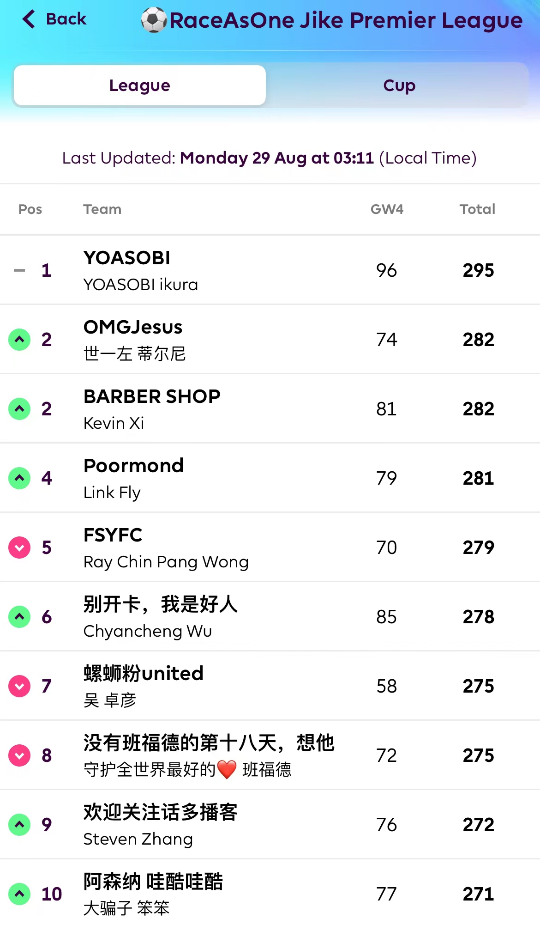Open the YOASOBI team entry

tap(127, 258)
